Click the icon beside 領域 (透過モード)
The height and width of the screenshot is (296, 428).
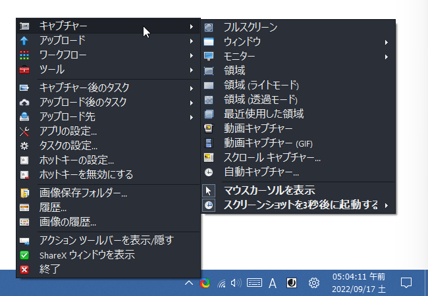[x=209, y=100]
